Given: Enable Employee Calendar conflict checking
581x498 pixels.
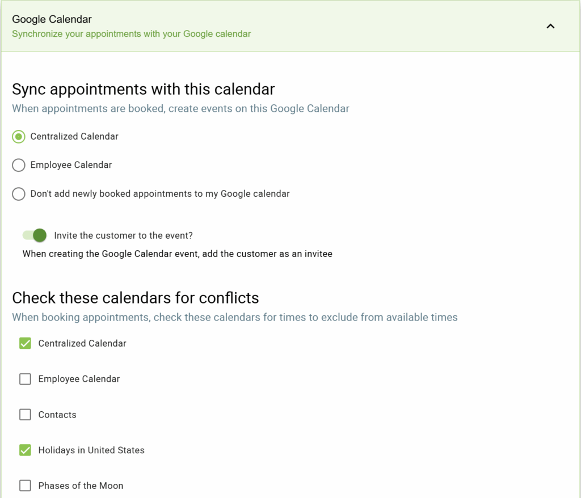Looking at the screenshot, I should pos(25,379).
